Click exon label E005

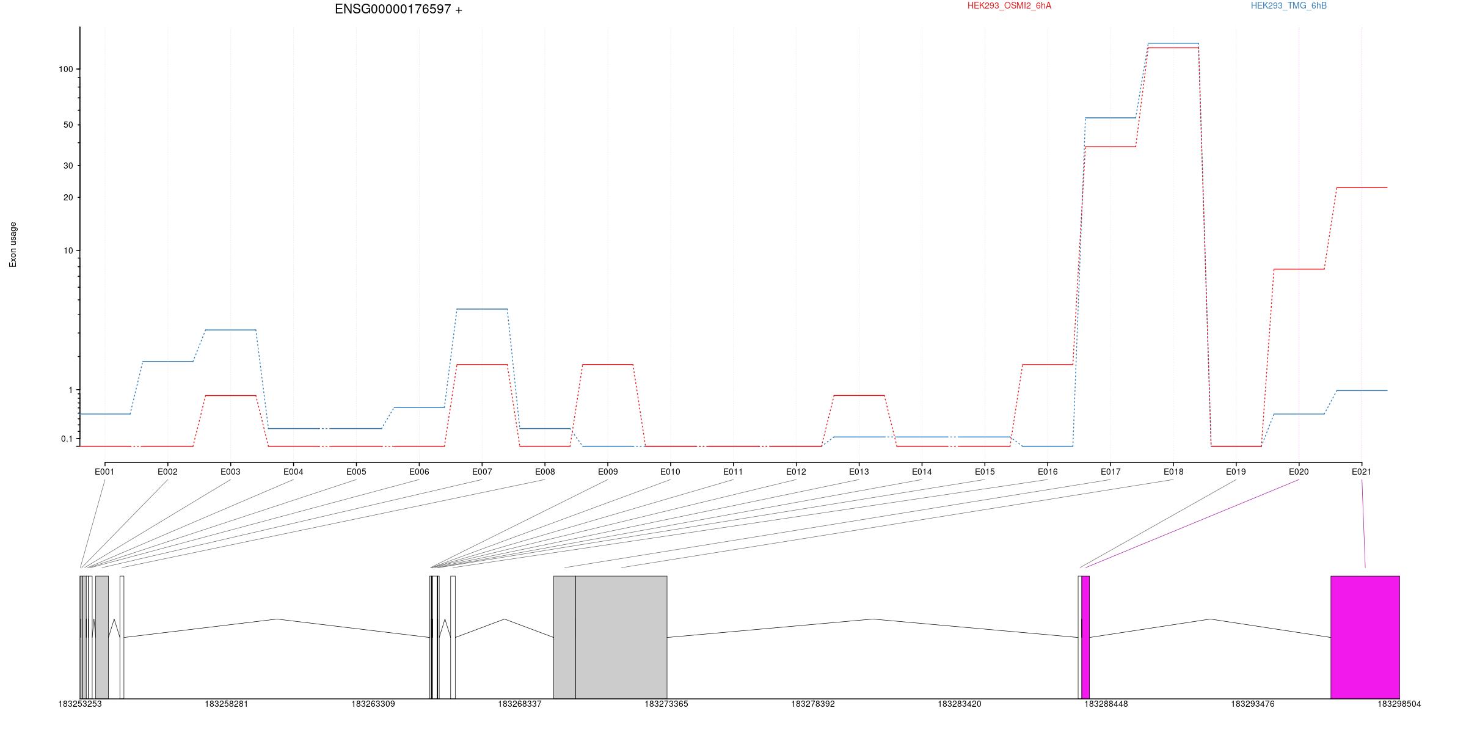[x=356, y=472]
